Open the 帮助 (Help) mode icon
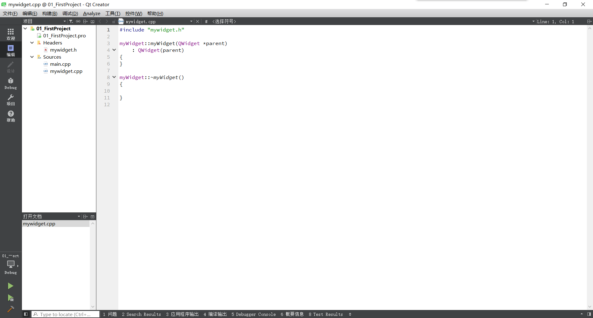This screenshot has height=318, width=593. click(x=11, y=116)
